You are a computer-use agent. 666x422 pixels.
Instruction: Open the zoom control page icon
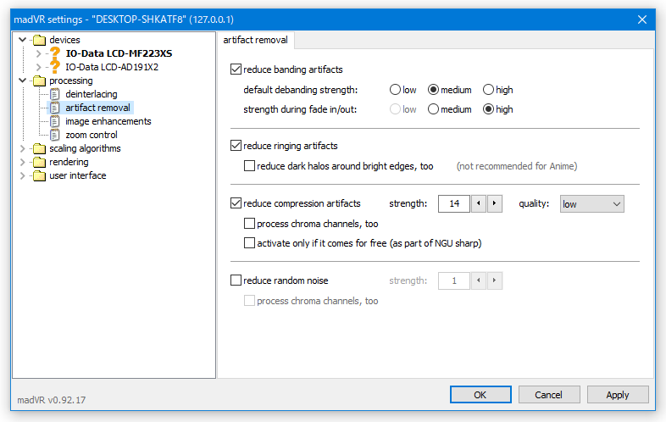55,135
